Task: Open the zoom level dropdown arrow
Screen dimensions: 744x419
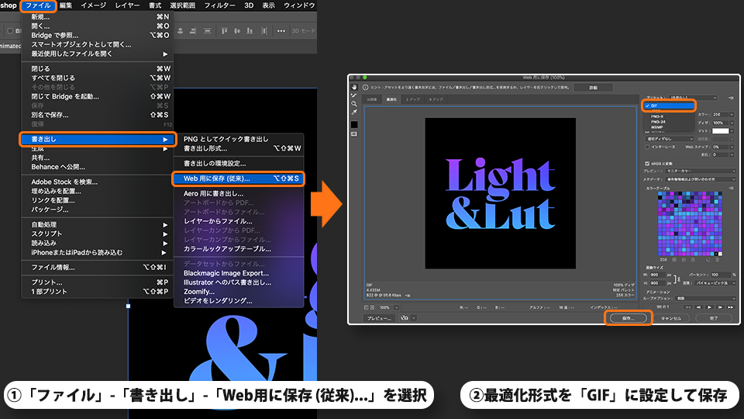Action: tap(396, 307)
